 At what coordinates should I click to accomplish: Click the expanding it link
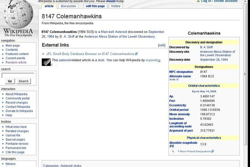pos(153,60)
